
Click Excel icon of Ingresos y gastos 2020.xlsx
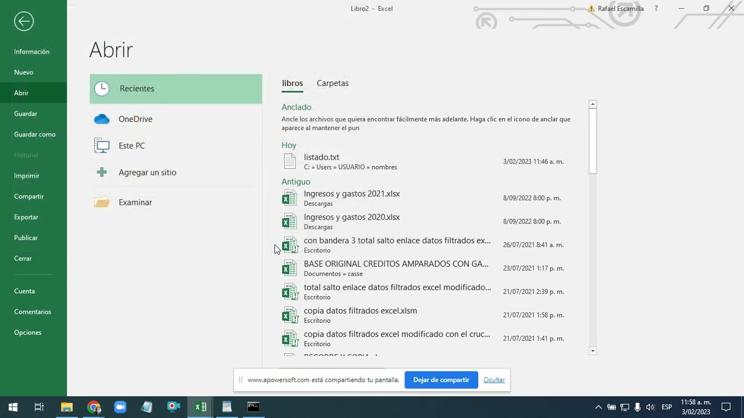click(289, 221)
